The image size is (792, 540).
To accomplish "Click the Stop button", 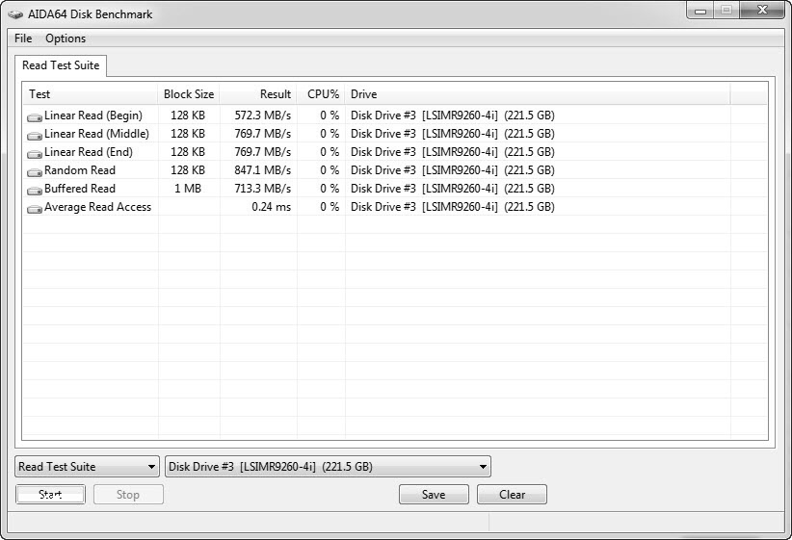I will pyautogui.click(x=128, y=495).
